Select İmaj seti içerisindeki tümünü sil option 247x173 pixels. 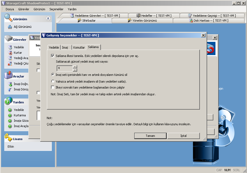tap(53, 74)
